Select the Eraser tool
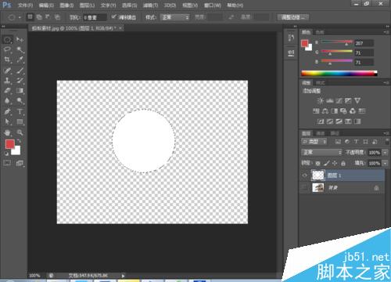 pos(7,91)
